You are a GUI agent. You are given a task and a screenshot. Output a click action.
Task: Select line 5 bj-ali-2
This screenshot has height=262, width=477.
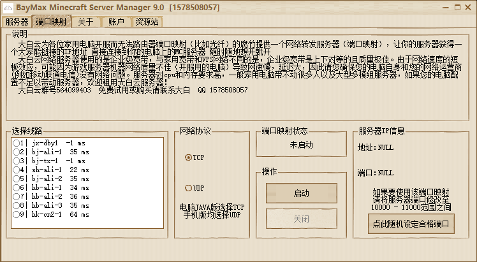coord(16,178)
